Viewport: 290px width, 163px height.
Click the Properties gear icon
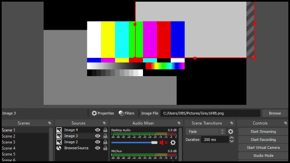(x=94, y=113)
